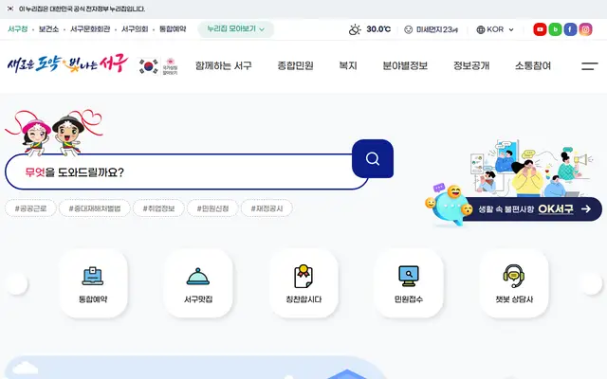Screen dimensions: 607x379
Task: Click the globe language icon
Action: [x=481, y=29]
